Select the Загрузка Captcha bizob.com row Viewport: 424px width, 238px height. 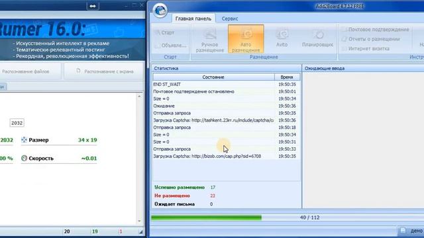[227, 156]
